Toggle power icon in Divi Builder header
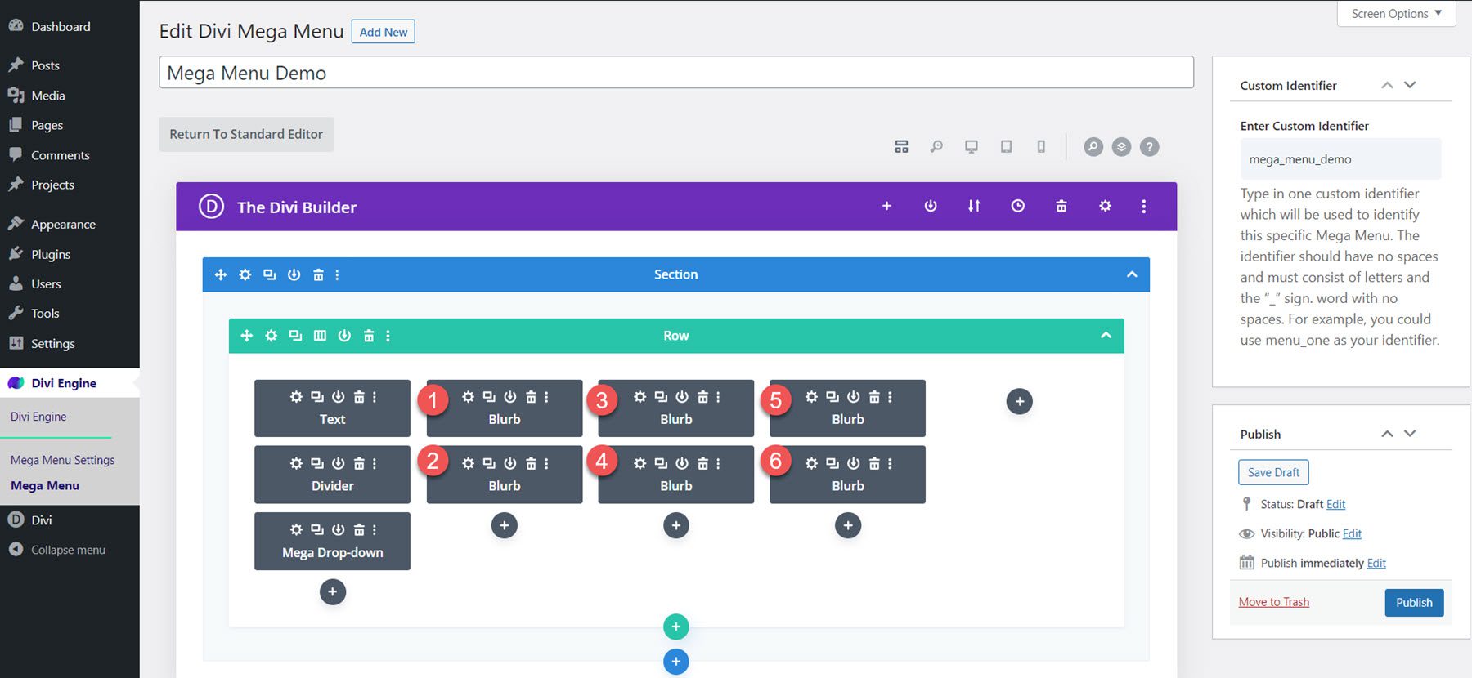 [930, 206]
